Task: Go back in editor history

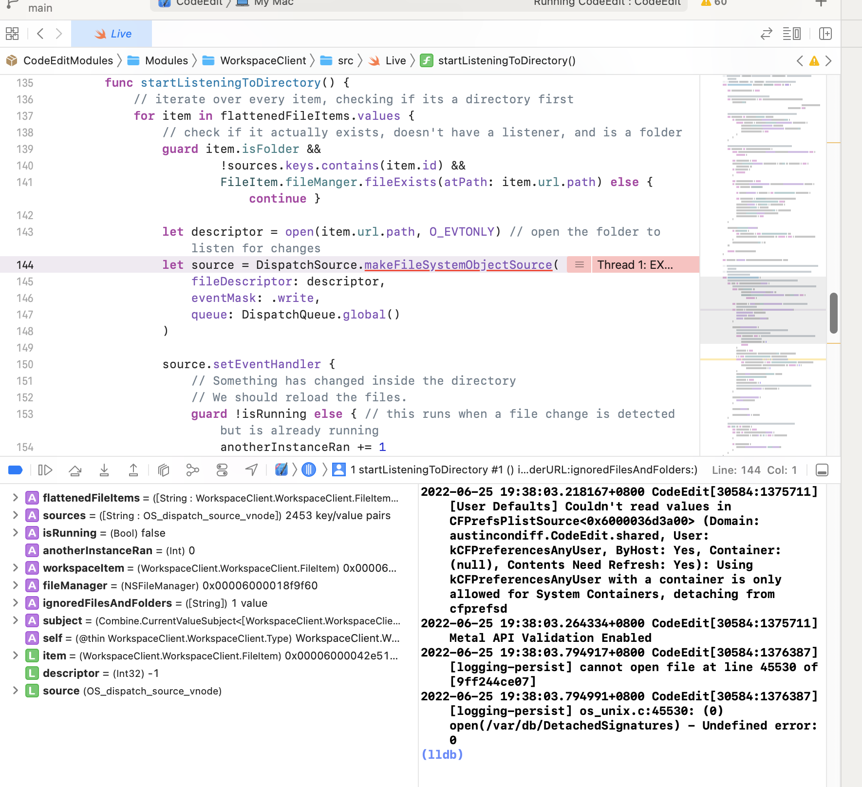Action: coord(40,34)
